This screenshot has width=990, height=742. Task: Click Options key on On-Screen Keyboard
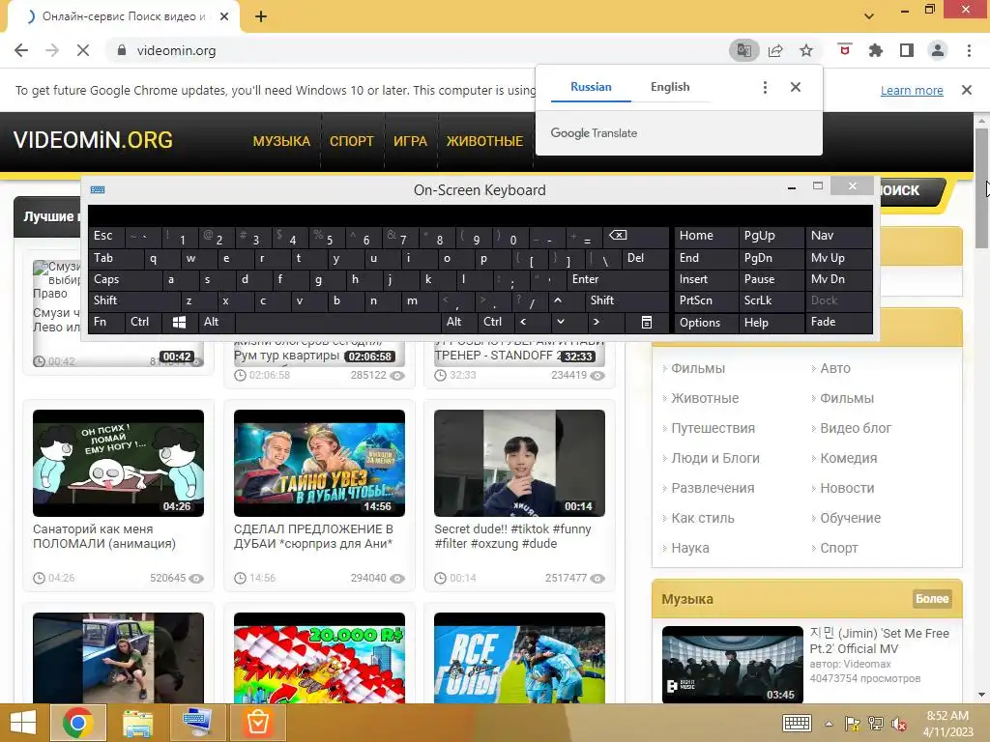[706, 323]
